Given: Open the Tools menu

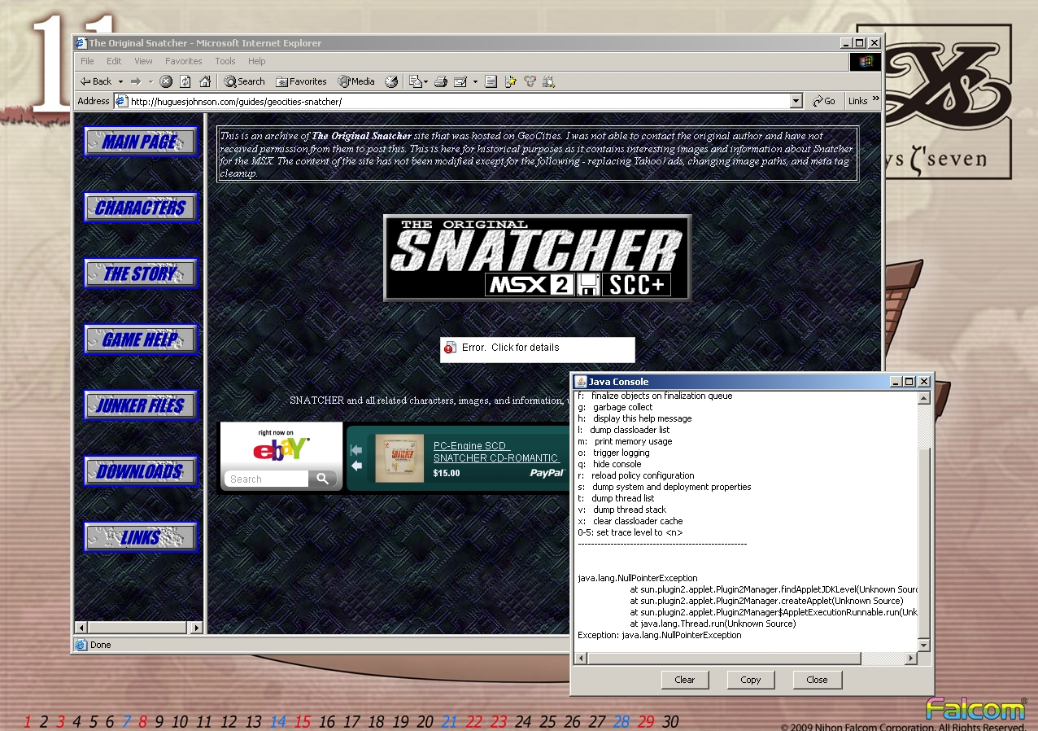Looking at the screenshot, I should pos(225,61).
